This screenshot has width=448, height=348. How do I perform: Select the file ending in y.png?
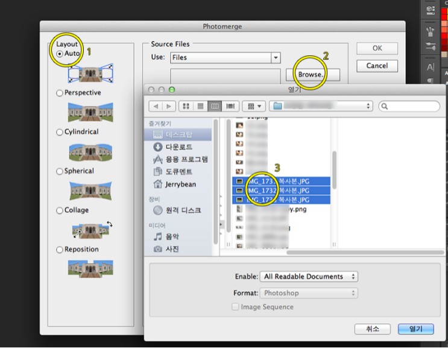(281, 209)
